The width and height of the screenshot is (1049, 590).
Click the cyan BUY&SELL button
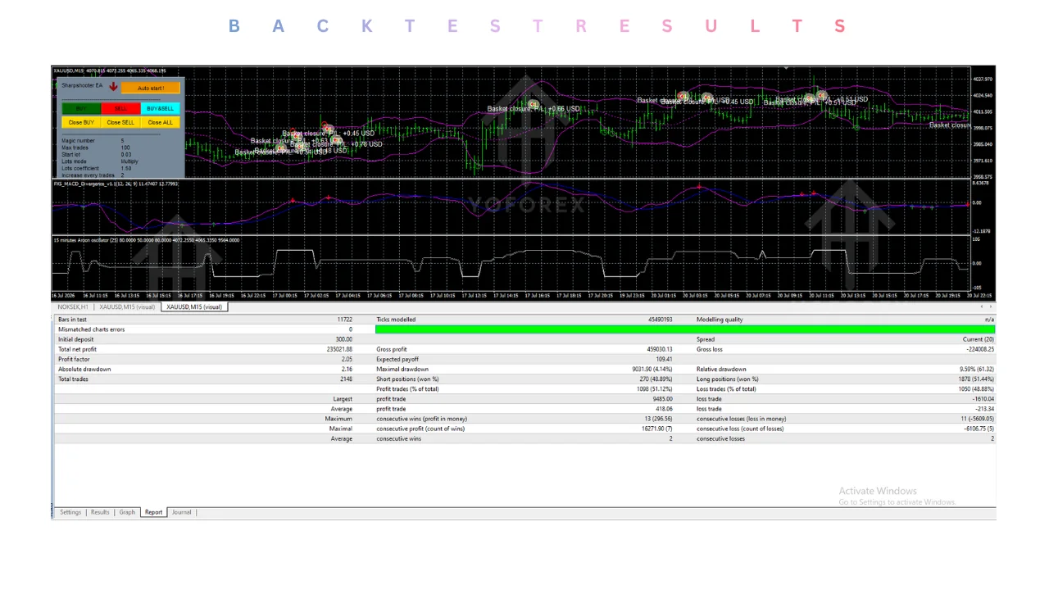160,108
